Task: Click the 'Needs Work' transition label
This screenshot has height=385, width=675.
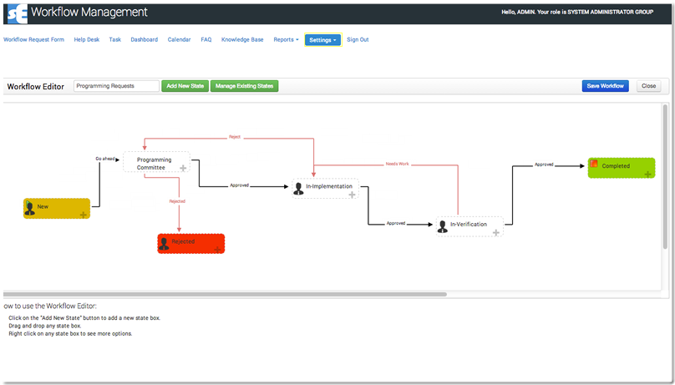Action: 398,164
